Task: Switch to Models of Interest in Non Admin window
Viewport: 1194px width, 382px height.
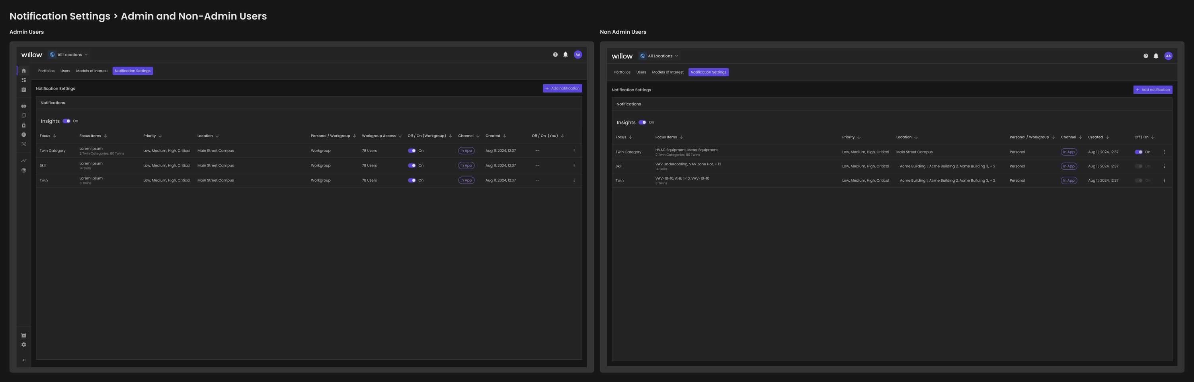Action: point(667,72)
